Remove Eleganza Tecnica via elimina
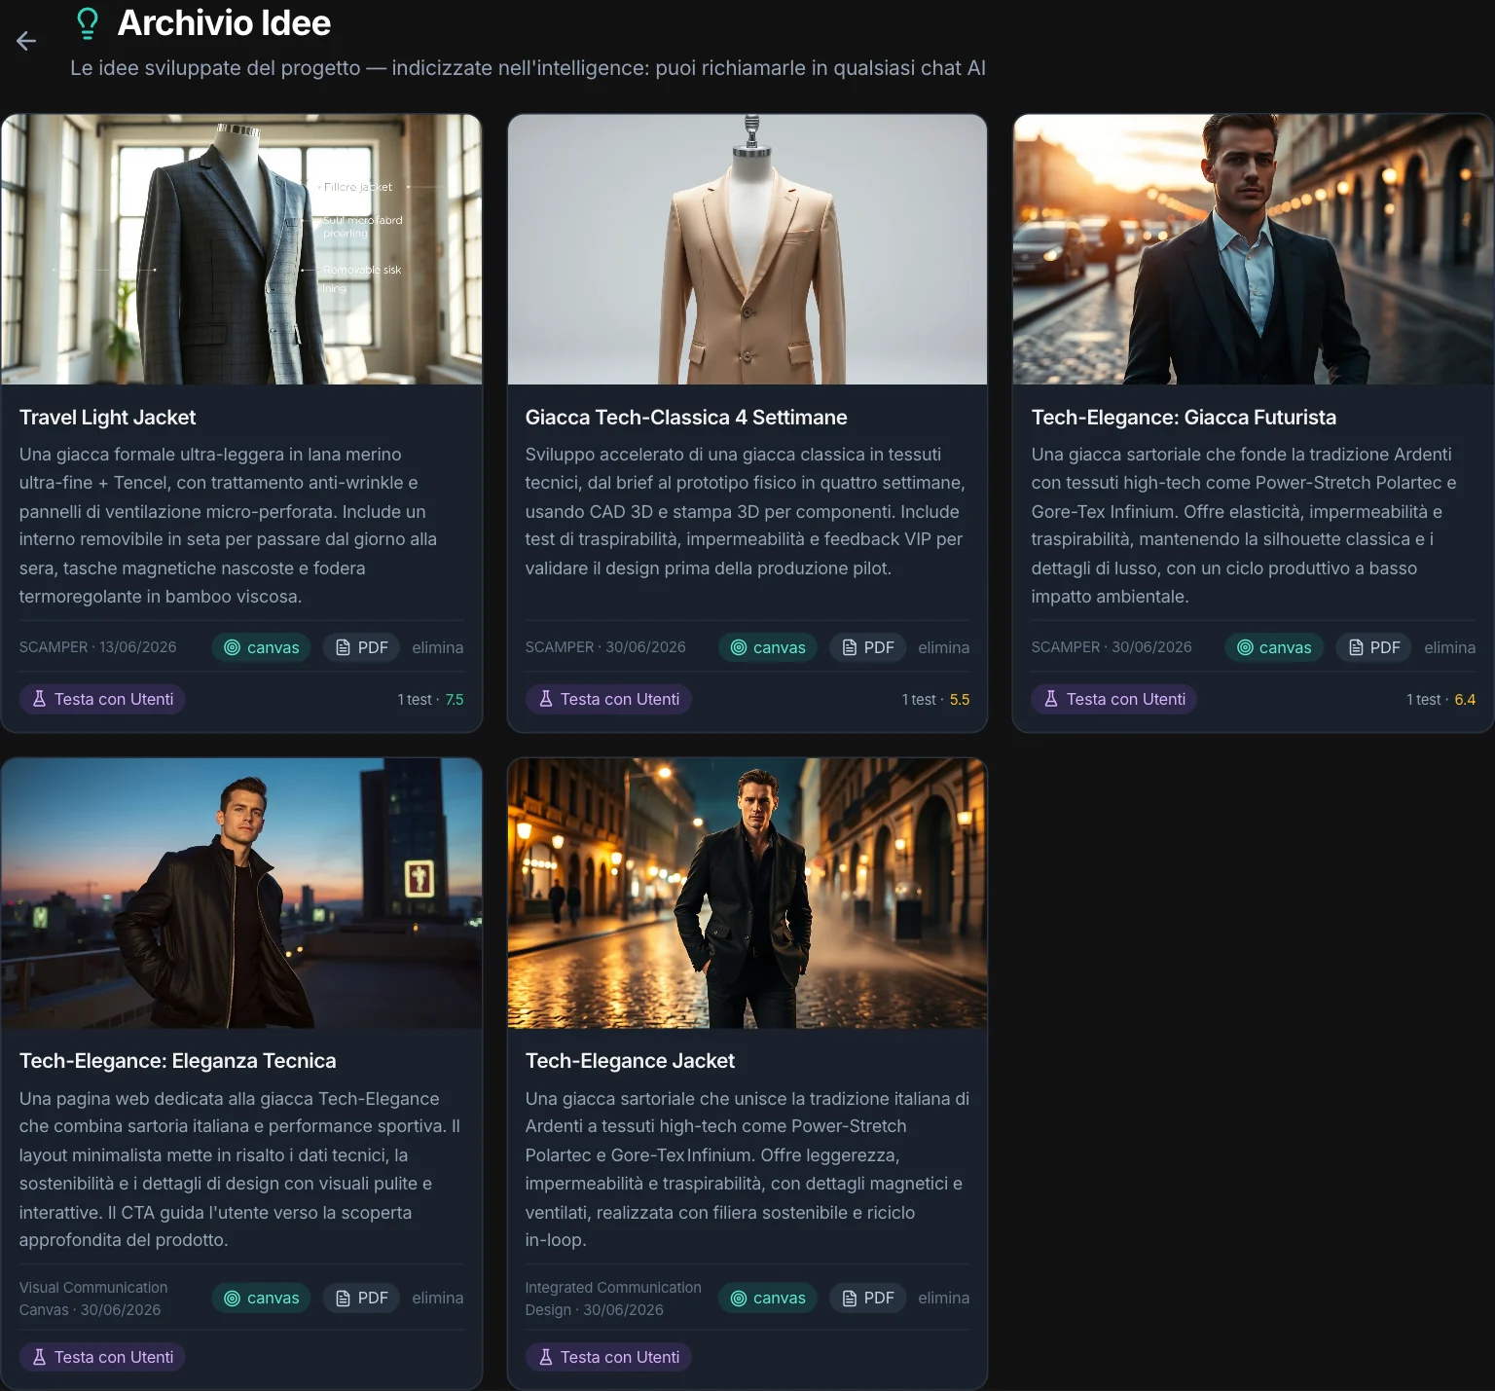1495x1391 pixels. 437,1298
